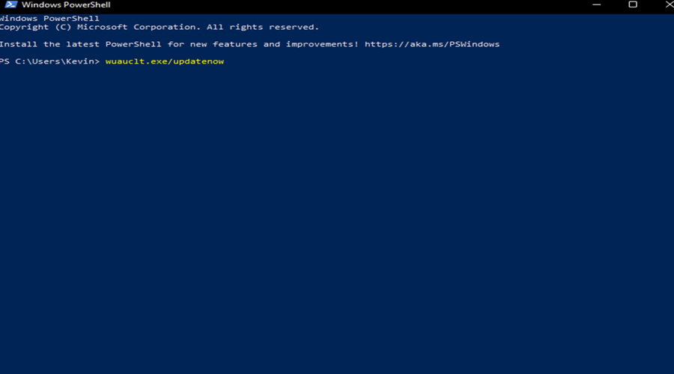This screenshot has width=674, height=374.
Task: Click the word 'improvements!' in the console
Action: pos(322,44)
